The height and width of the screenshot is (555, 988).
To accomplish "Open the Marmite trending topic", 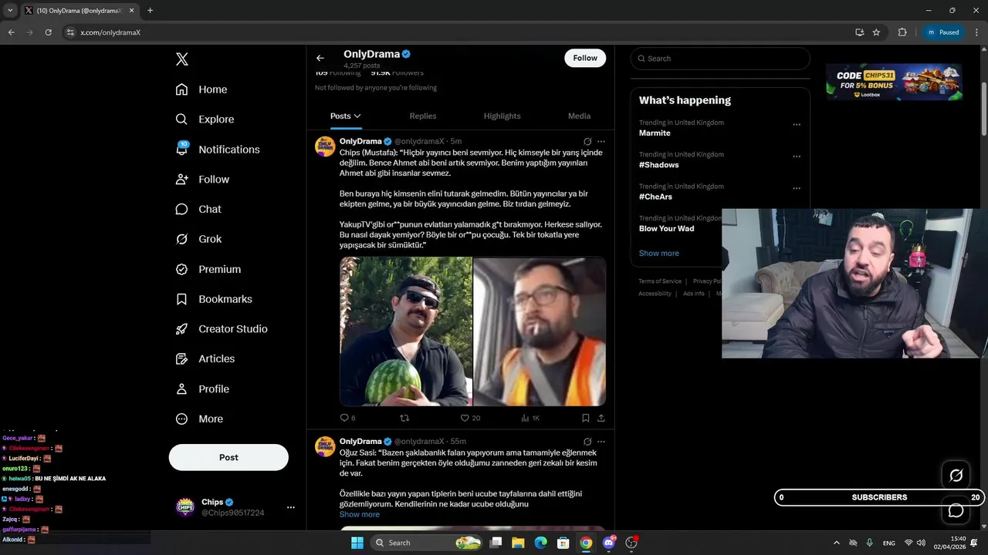I will coord(655,133).
